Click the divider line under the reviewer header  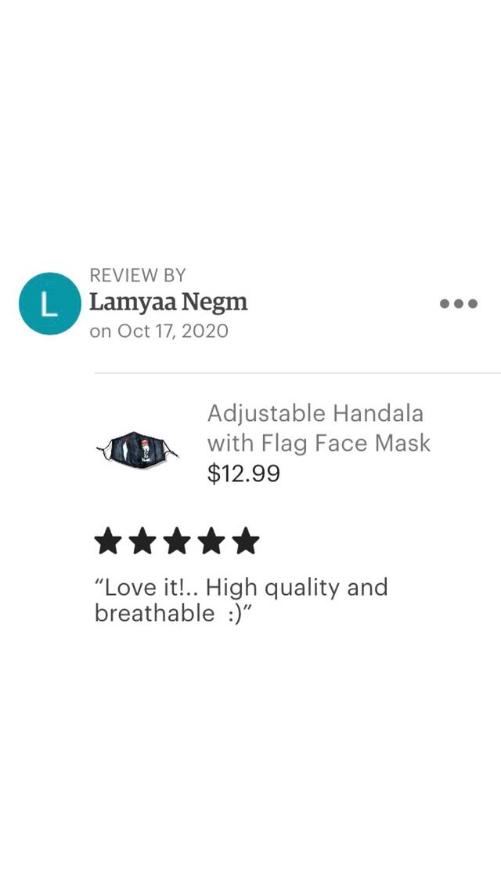297,373
